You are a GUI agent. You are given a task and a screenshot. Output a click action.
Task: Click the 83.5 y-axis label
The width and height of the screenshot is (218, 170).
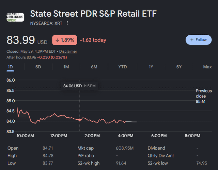pyautogui.click(x=11, y=132)
